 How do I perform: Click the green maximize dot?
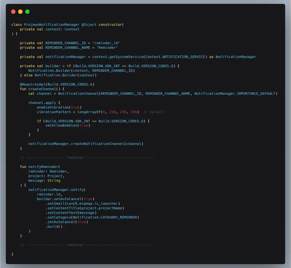pyautogui.click(x=27, y=12)
